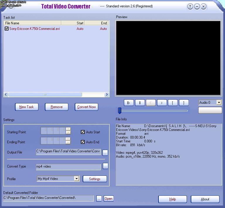Click Convert Now button
The width and height of the screenshot is (225, 208).
[86, 107]
